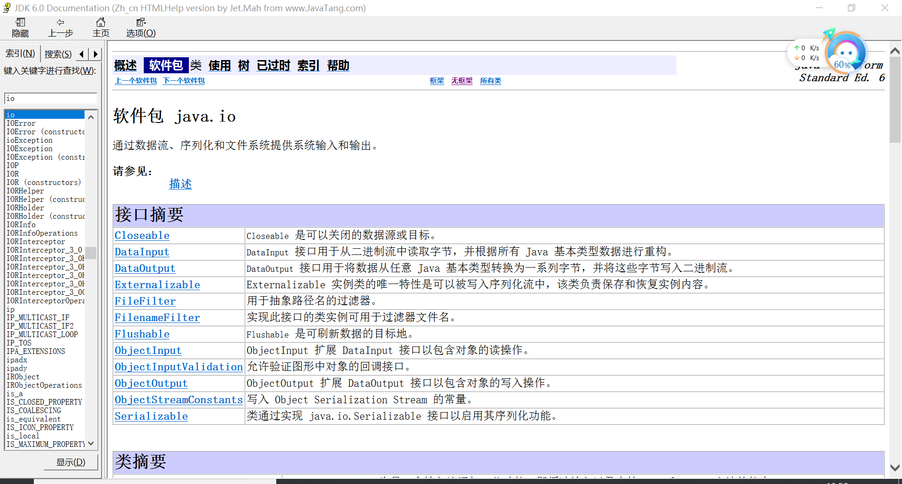Click the index list scroll-down arrow

point(91,443)
